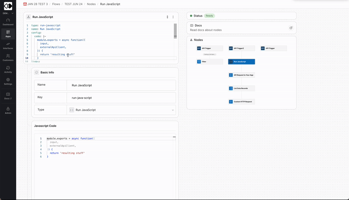This screenshot has width=349, height=200.
Task: Click 'input,' line in Javascript Code editor
Action: (x=54, y=142)
